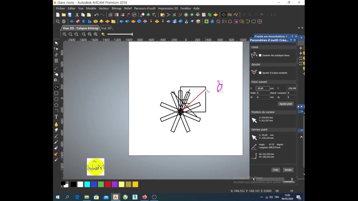This screenshot has height=201, width=358.
Task: Open the Parcours d'outil menu
Action: click(x=145, y=8)
